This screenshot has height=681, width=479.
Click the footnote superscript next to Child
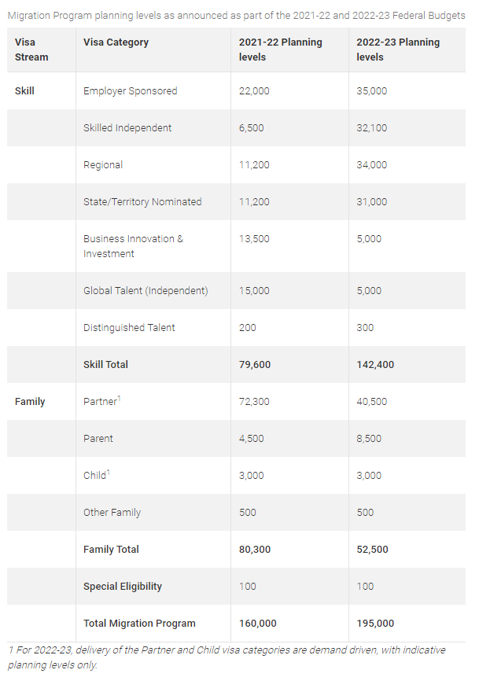tap(108, 473)
